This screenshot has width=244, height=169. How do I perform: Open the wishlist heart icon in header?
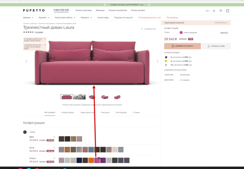tap(221, 11)
